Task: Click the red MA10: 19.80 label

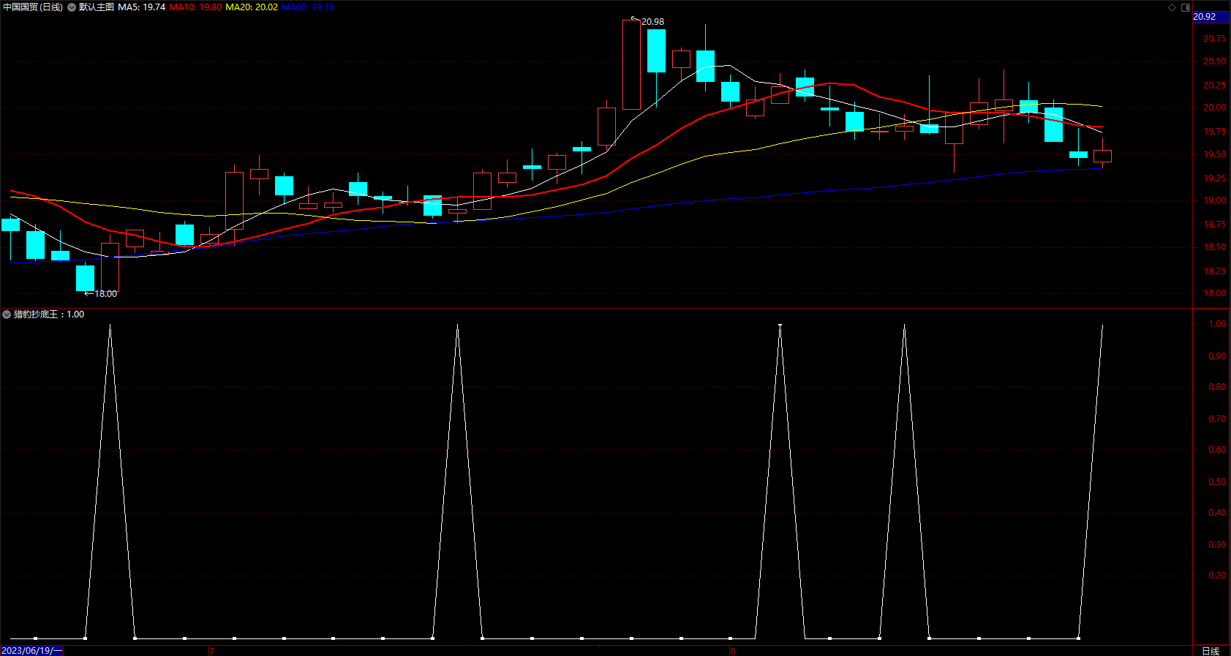Action: click(x=196, y=7)
